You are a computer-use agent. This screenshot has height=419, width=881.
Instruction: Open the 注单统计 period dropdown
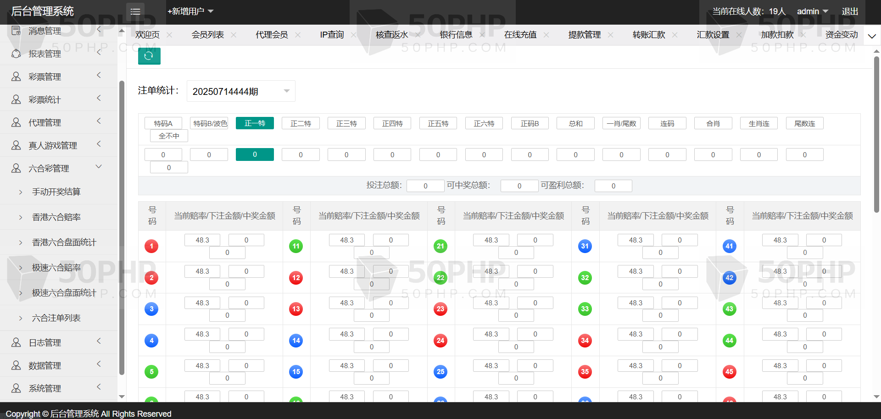[x=241, y=91]
